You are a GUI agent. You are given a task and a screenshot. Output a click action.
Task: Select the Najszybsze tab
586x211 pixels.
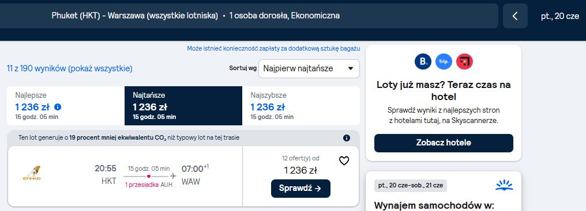click(301, 106)
